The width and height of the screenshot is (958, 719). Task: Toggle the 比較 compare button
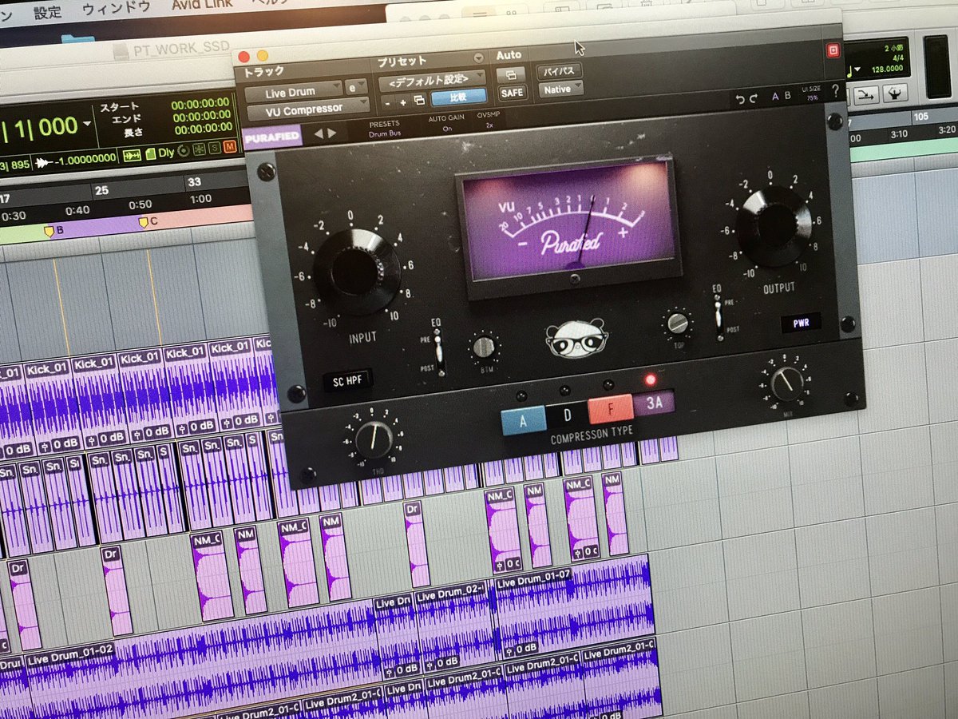(458, 97)
